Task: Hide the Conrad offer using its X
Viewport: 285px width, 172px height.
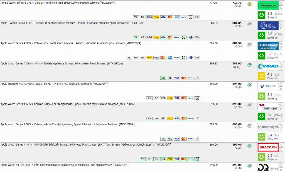Action: 281,69
